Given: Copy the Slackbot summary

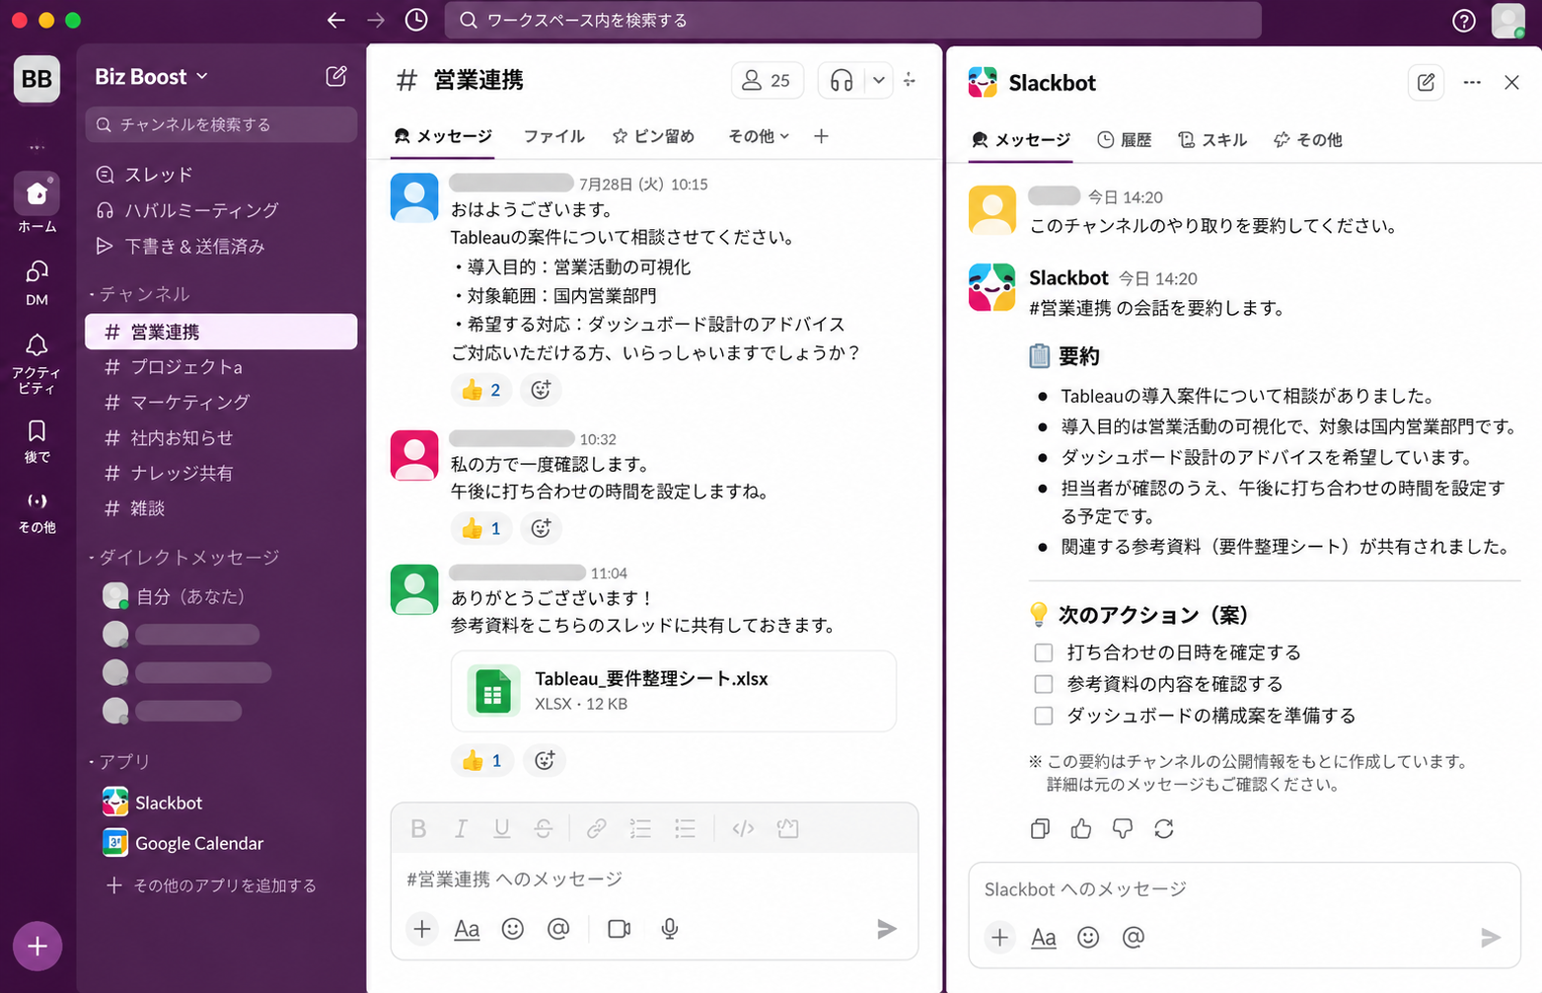Looking at the screenshot, I should (x=1040, y=829).
